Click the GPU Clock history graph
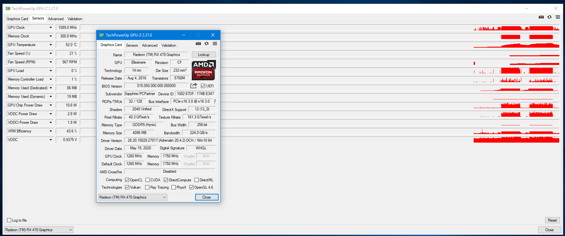Screen dimensions: 565x236 pyautogui.click(x=320, y=28)
